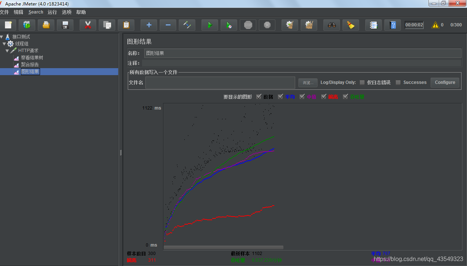
Task: Toggle the 数据 graph checkbox
Action: point(259,96)
